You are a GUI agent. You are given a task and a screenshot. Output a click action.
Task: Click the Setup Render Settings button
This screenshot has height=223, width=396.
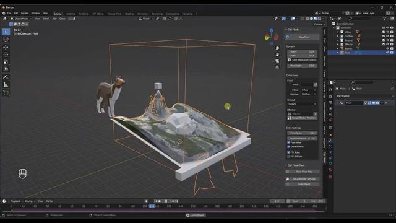pyautogui.click(x=303, y=179)
